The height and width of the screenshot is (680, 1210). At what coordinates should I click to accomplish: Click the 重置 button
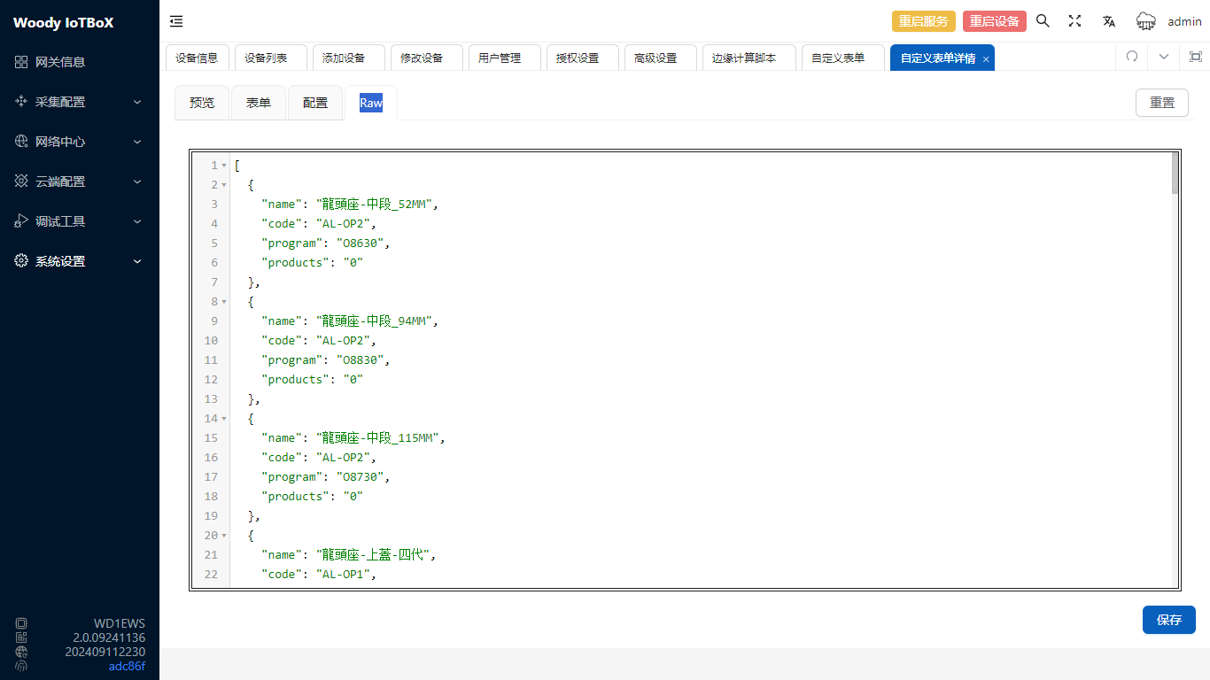[1161, 103]
